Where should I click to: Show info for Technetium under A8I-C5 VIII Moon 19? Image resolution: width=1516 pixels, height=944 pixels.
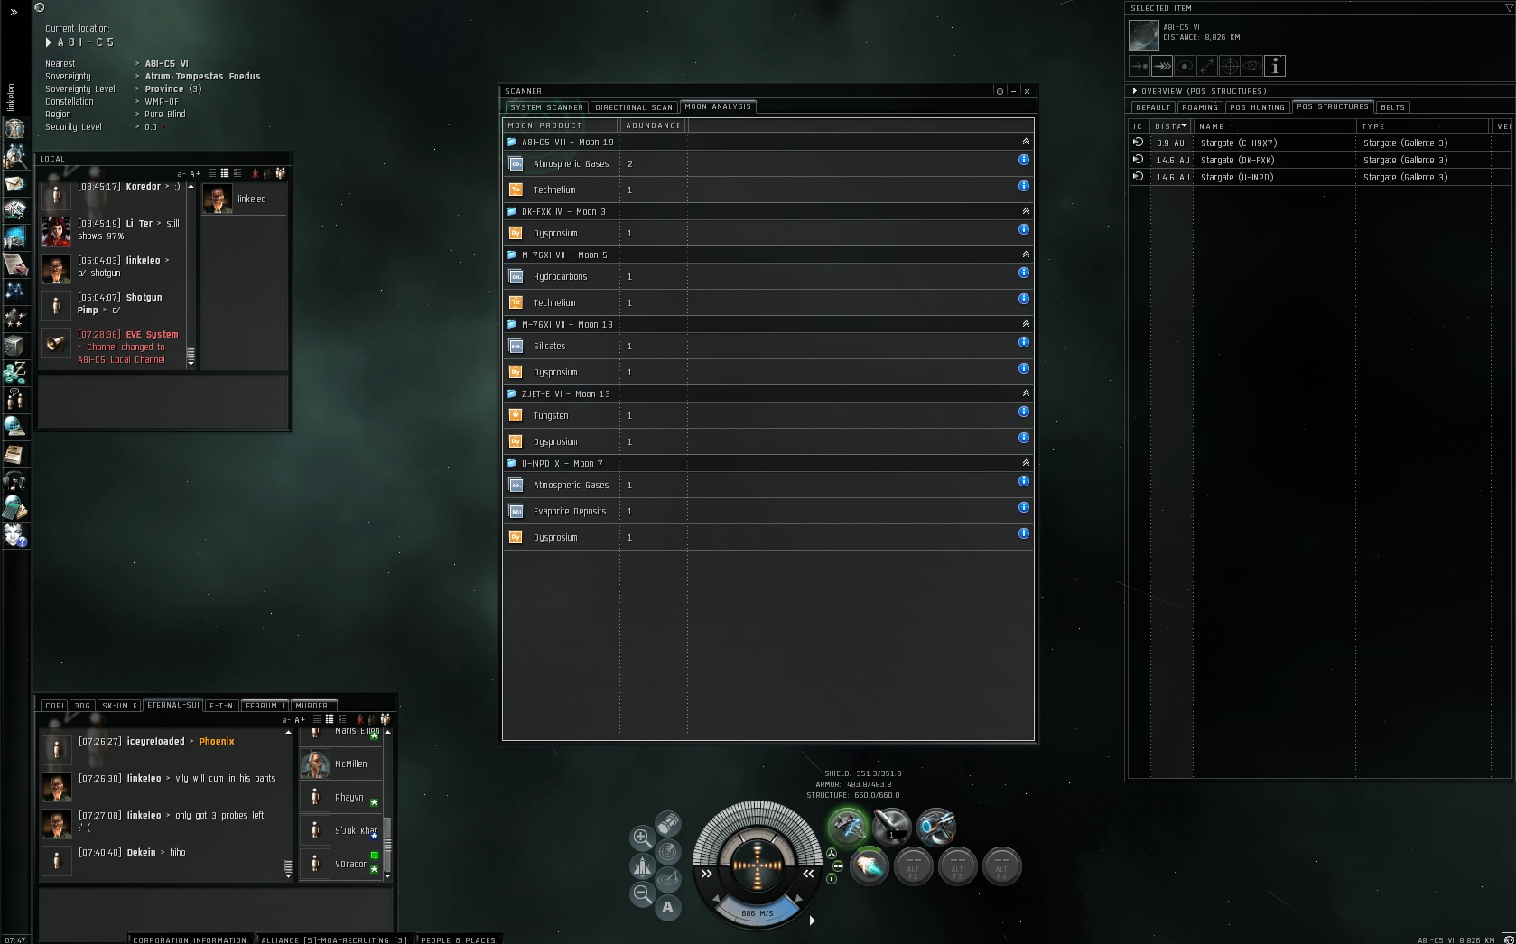(x=1023, y=186)
